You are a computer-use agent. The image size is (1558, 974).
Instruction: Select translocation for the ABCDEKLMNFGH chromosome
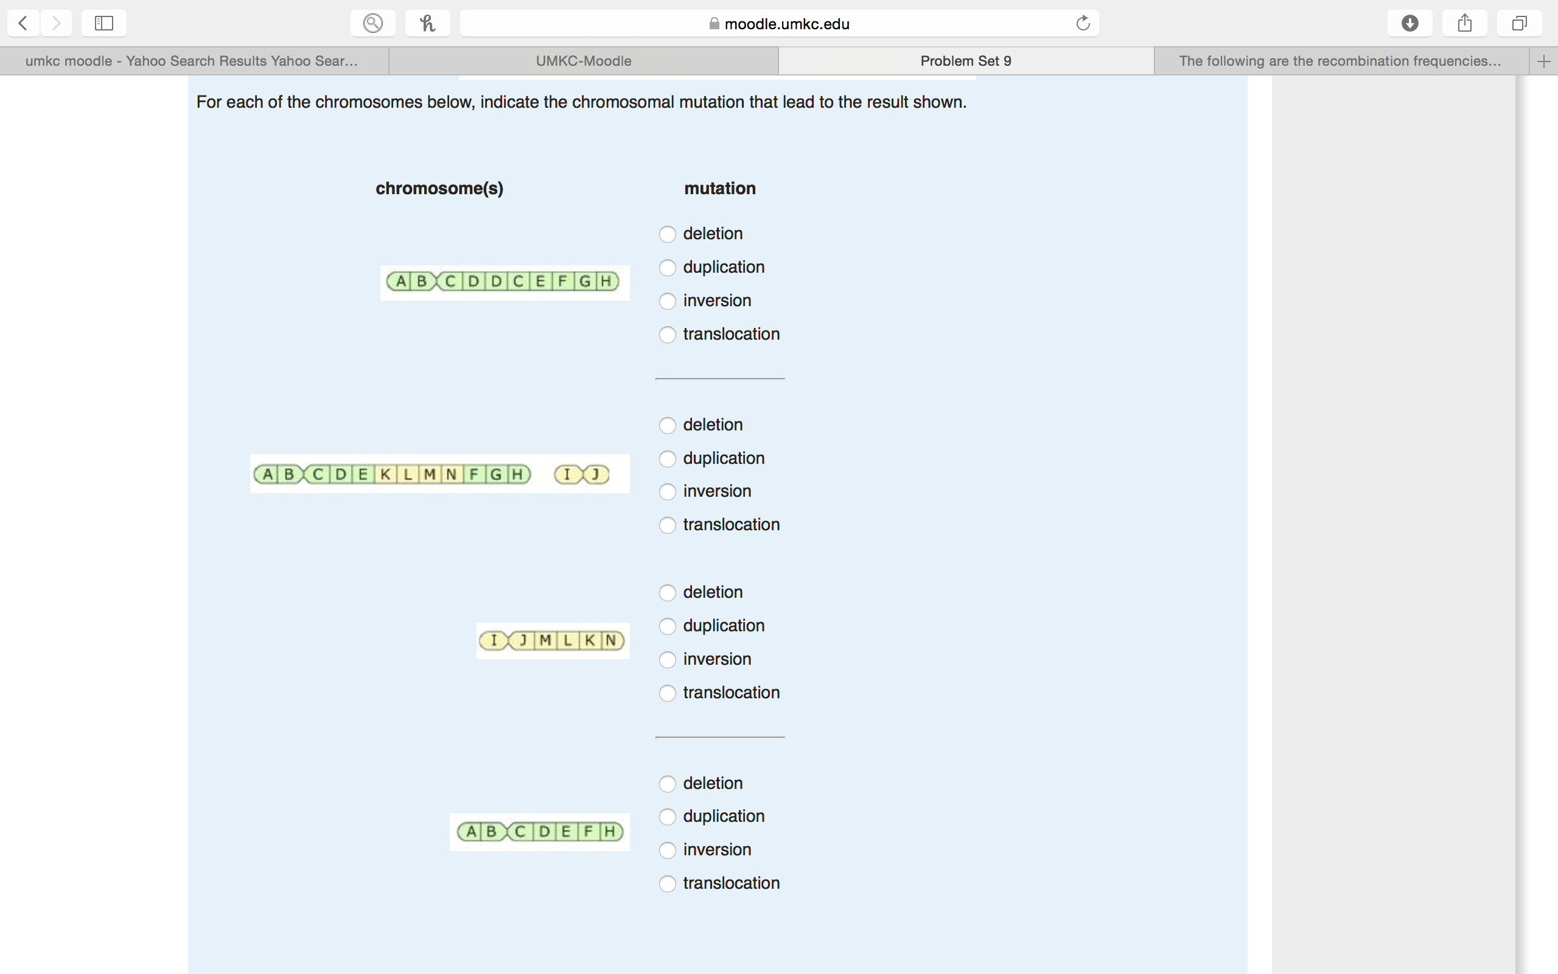coord(668,525)
